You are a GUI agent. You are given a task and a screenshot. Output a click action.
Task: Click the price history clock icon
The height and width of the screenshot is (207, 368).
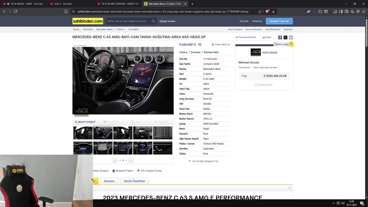200,45
